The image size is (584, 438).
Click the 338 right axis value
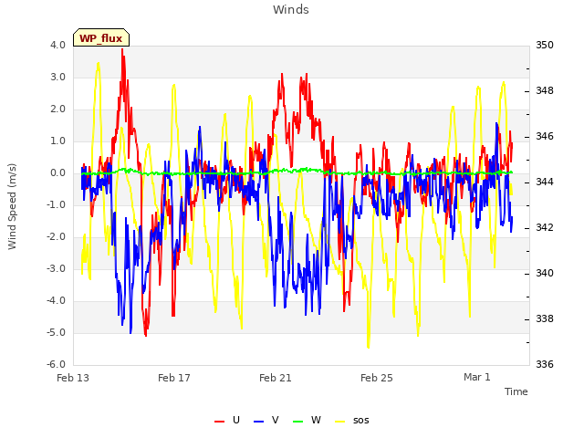click(545, 318)
